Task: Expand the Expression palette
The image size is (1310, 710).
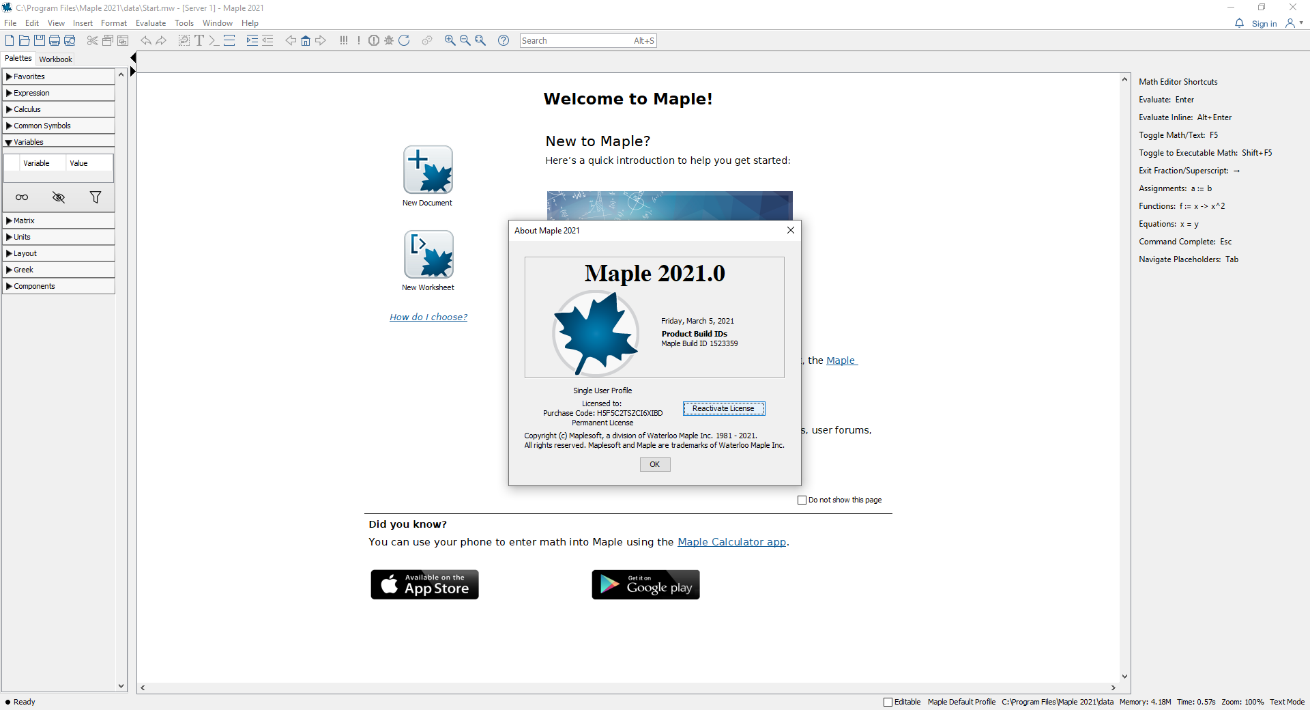Action: (59, 93)
